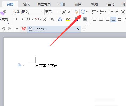Open the font size dropdown 五号
This screenshot has height=106, width=126.
coord(53,12)
